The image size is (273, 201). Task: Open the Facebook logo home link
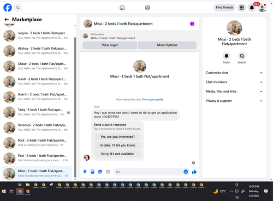pyautogui.click(x=8, y=8)
